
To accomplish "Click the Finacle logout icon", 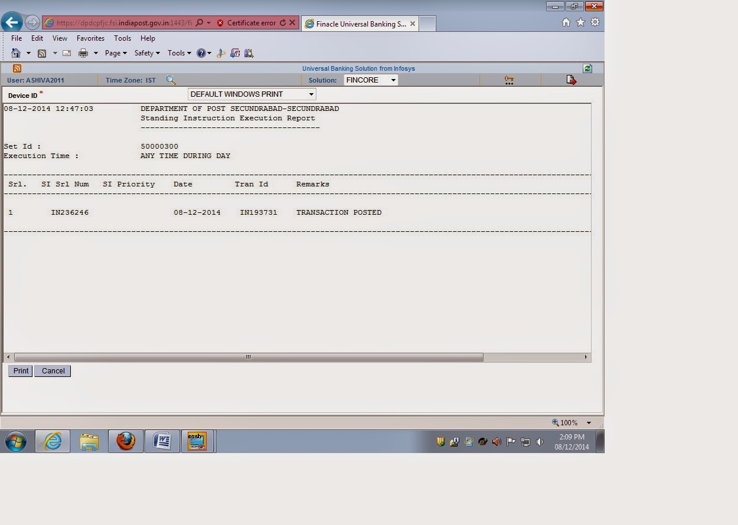I will [x=571, y=80].
